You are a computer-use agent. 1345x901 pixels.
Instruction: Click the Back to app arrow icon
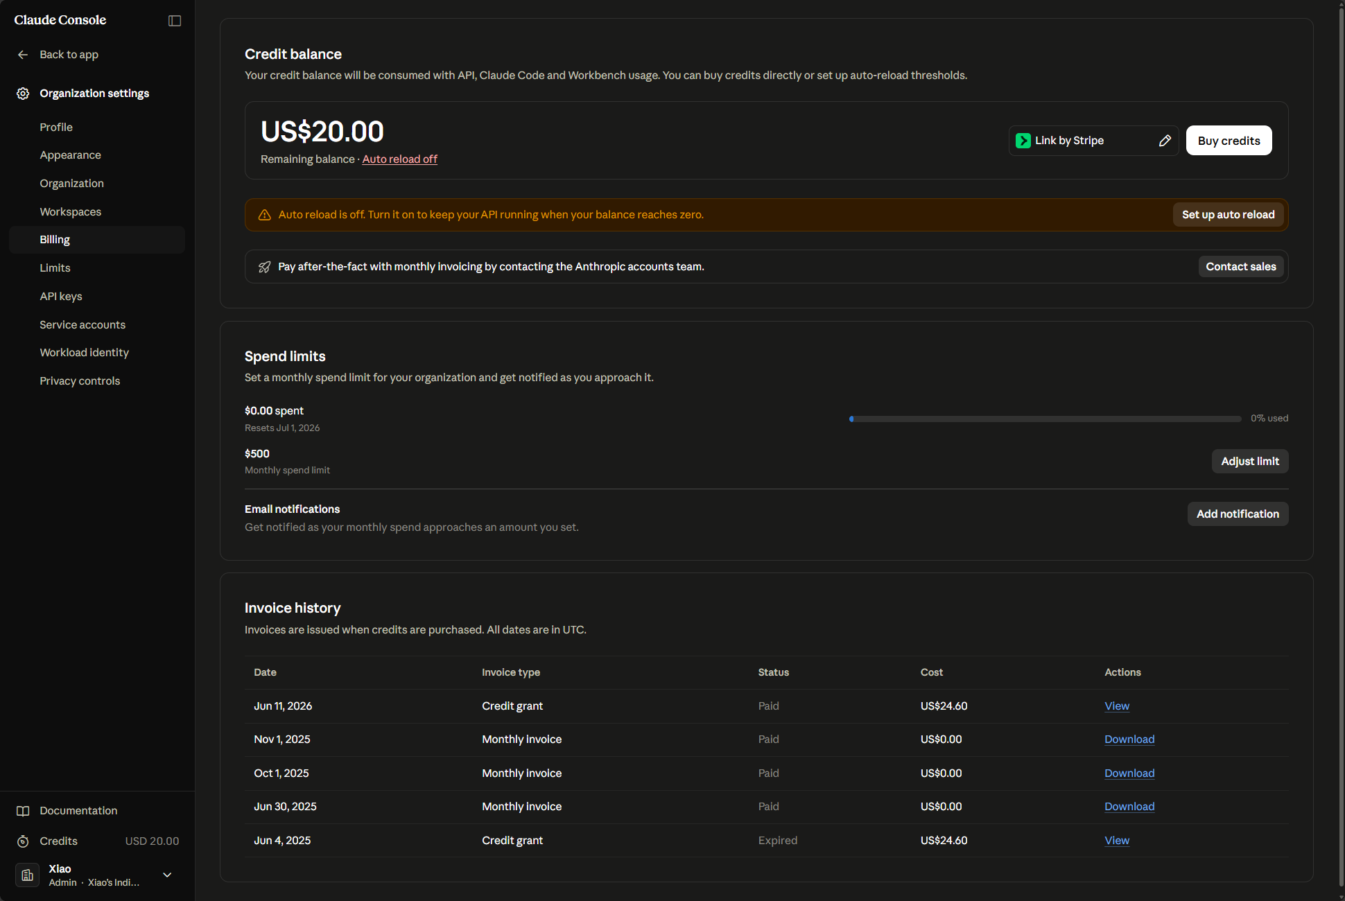(23, 55)
